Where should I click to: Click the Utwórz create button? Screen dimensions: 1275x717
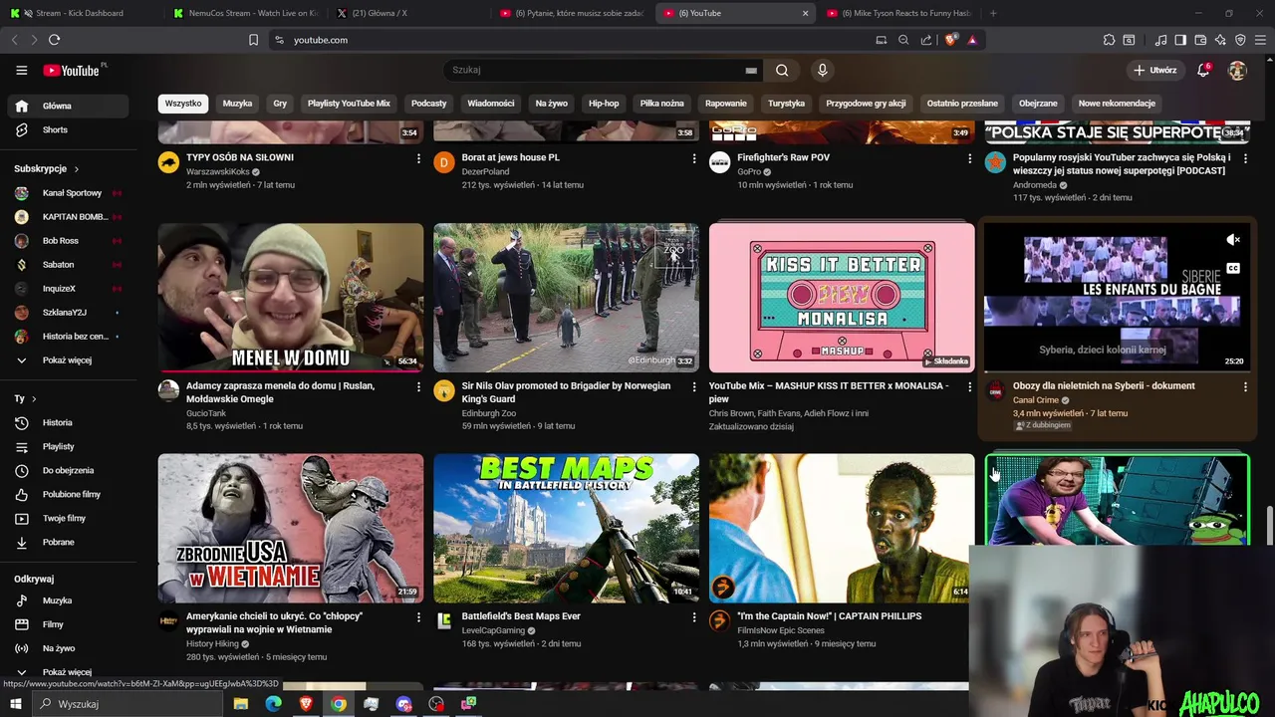1154,70
